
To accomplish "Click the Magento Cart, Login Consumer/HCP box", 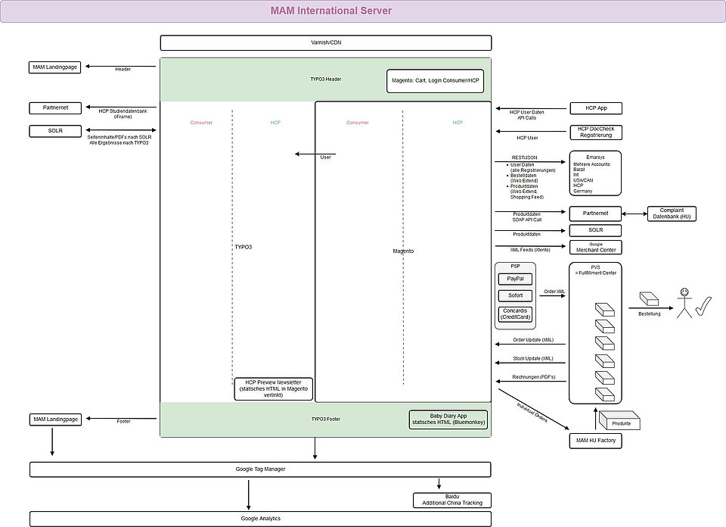I will click(x=435, y=81).
